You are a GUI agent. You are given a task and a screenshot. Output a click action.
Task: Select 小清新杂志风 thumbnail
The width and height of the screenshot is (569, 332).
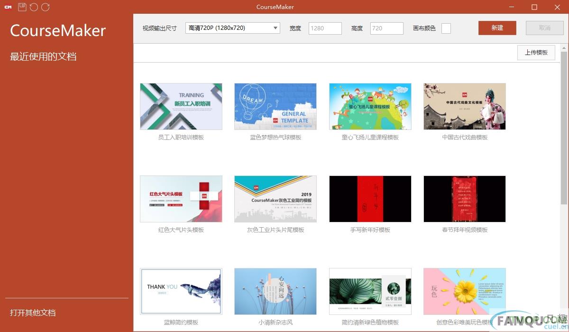click(275, 291)
